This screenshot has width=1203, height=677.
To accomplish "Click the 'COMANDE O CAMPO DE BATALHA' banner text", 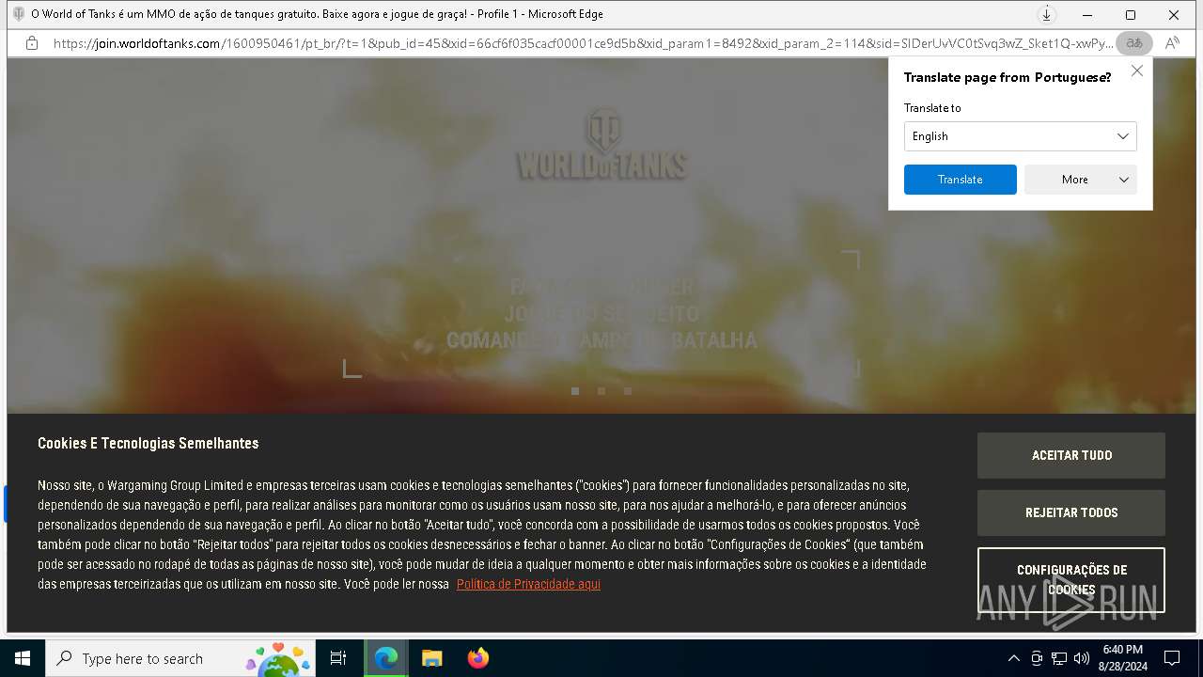I will coord(601,340).
